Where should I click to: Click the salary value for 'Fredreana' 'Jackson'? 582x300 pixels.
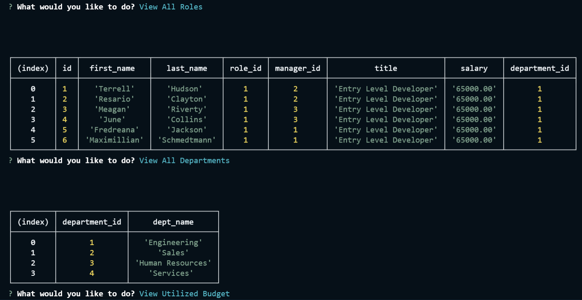click(474, 130)
